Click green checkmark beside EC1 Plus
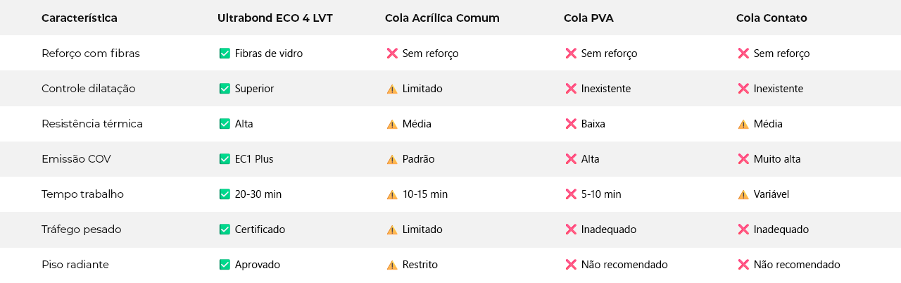Image resolution: width=901 pixels, height=283 pixels. [x=225, y=159]
